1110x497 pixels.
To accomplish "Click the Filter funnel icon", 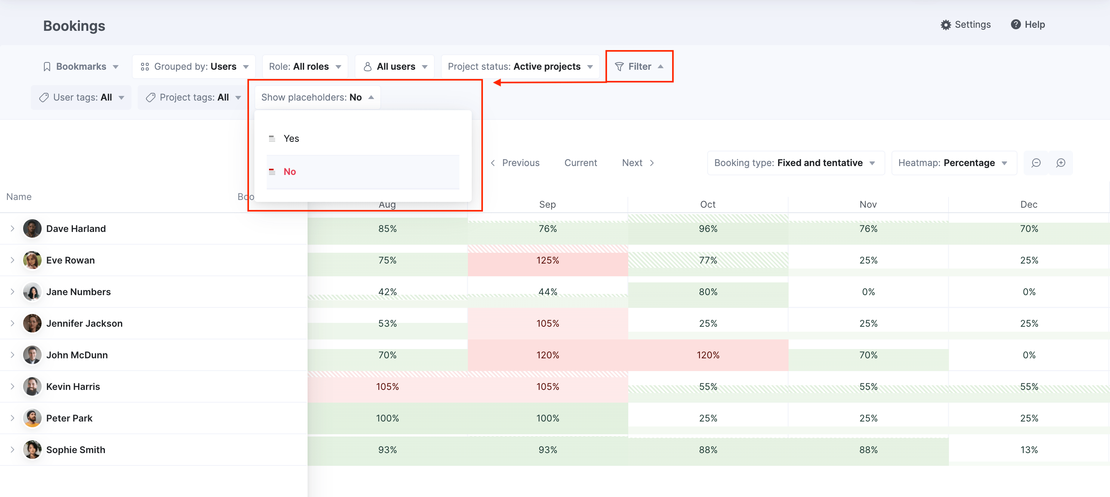I will [619, 67].
